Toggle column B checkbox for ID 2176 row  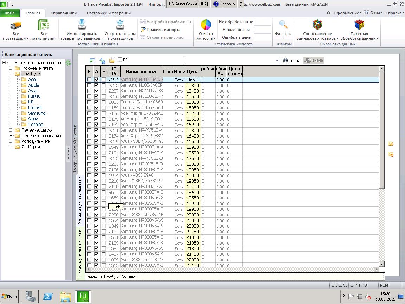pos(89,114)
